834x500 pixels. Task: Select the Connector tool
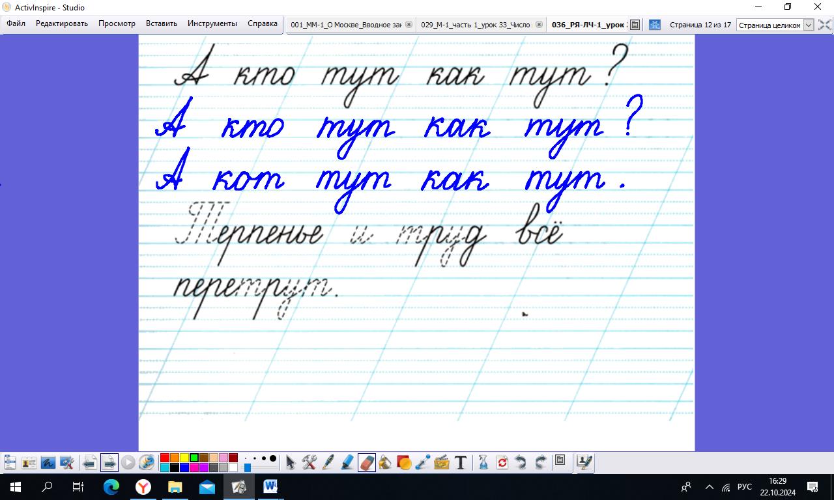pos(423,462)
